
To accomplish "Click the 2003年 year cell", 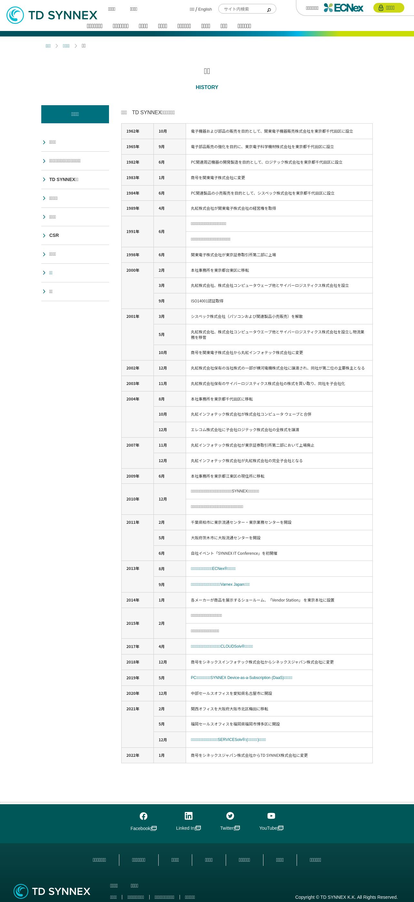I will pyautogui.click(x=137, y=384).
